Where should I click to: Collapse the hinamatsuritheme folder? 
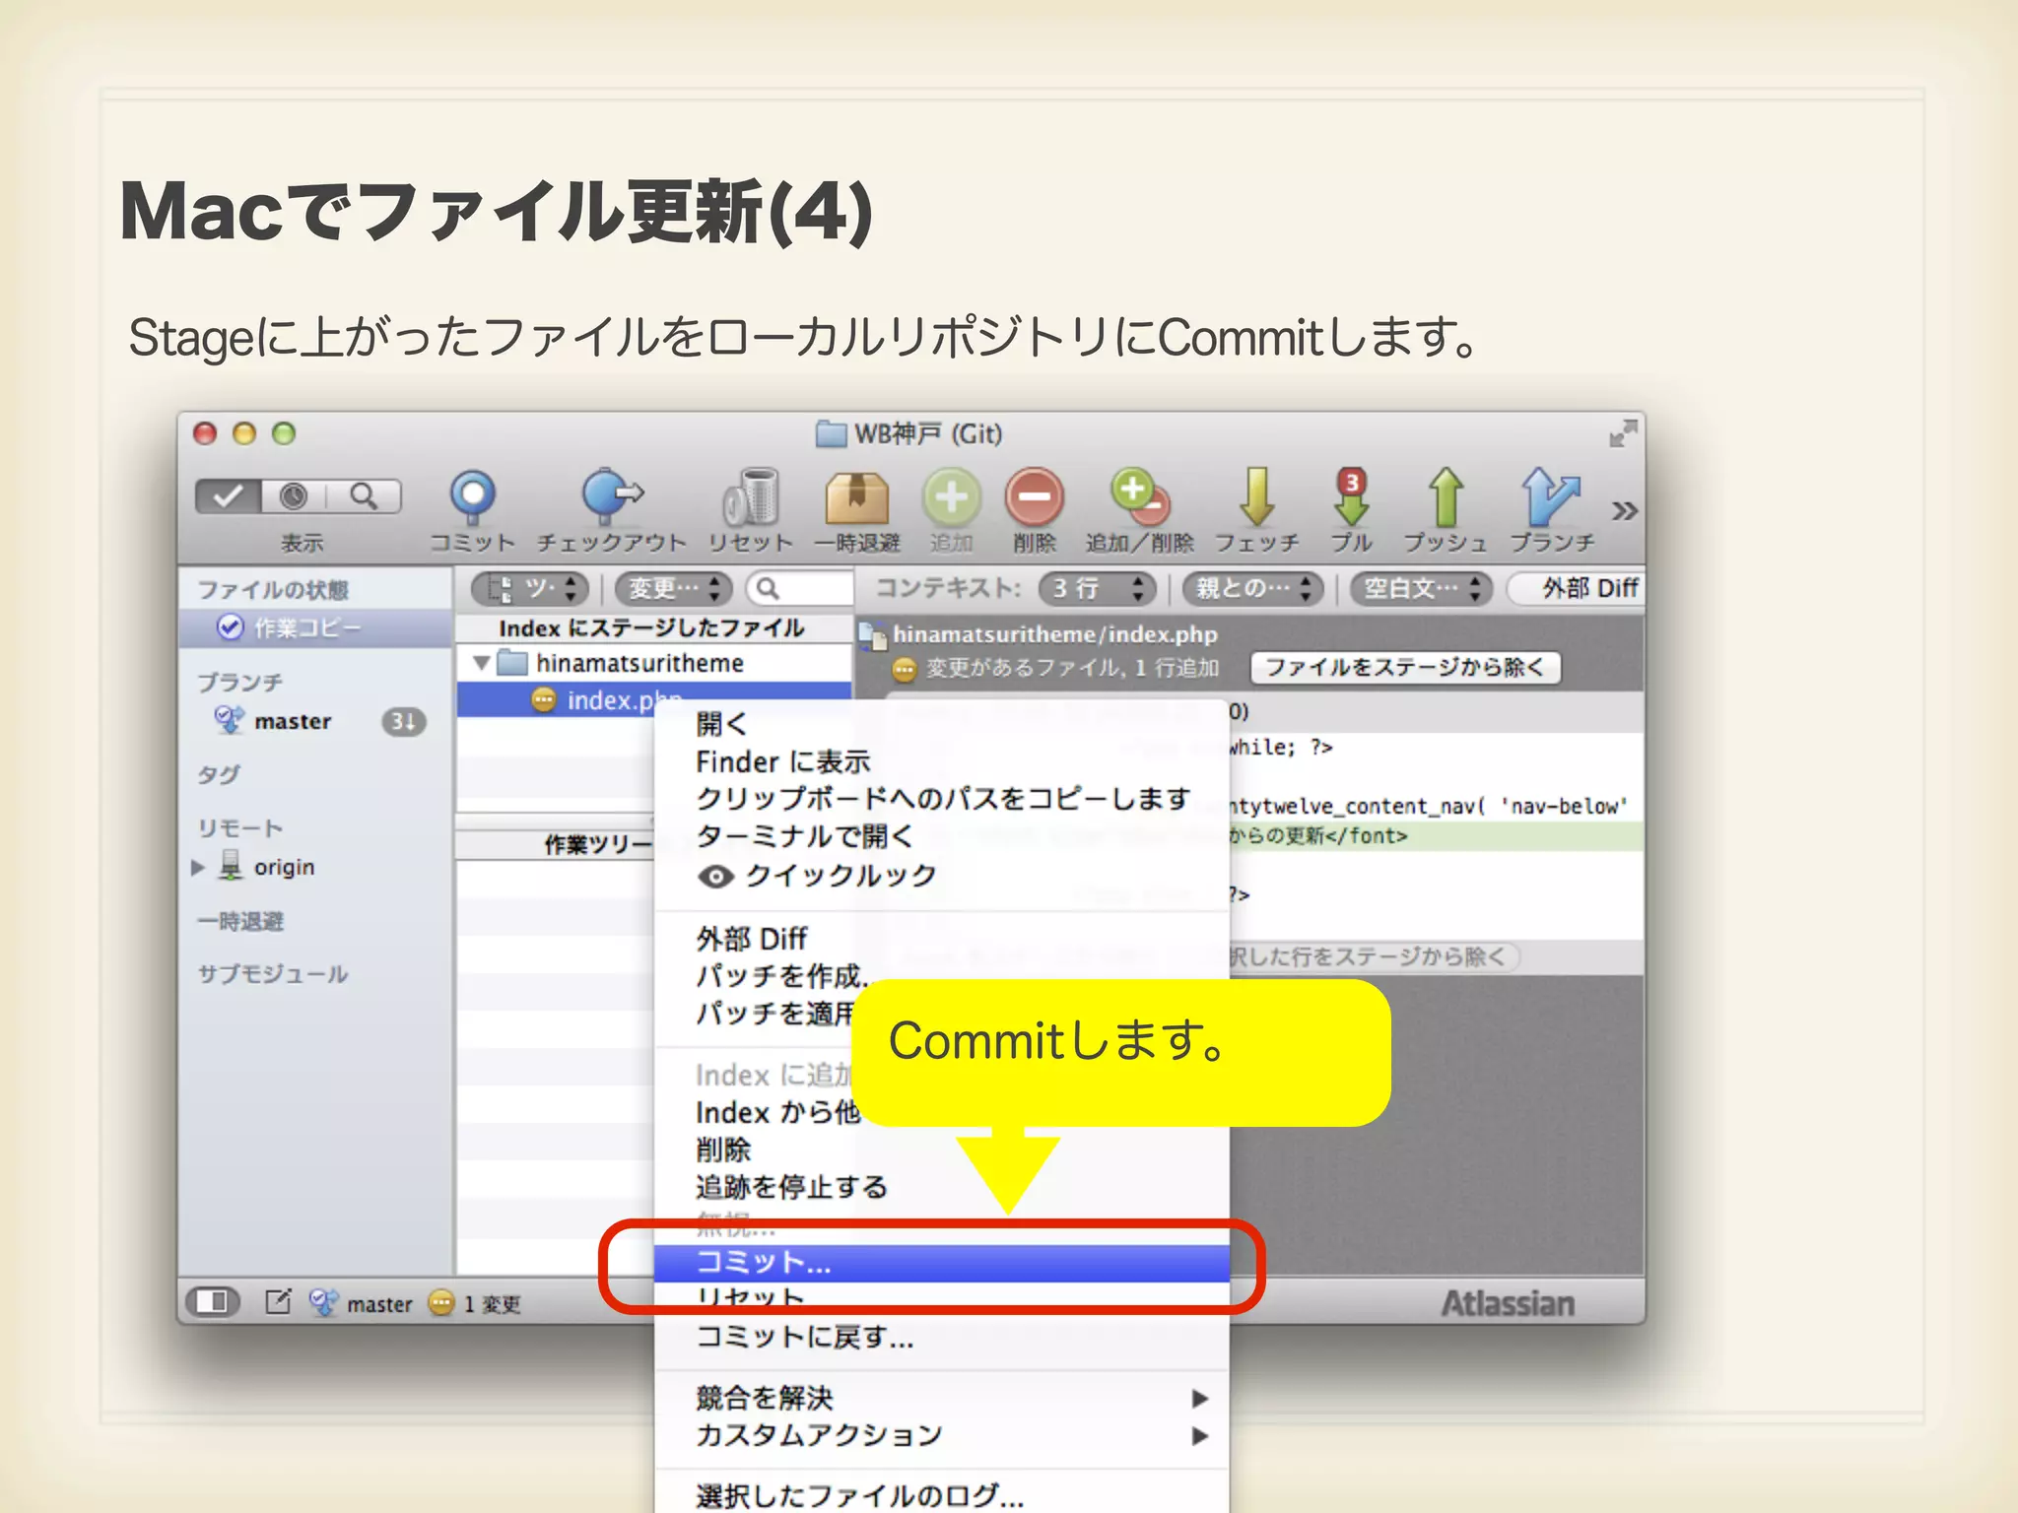(482, 663)
